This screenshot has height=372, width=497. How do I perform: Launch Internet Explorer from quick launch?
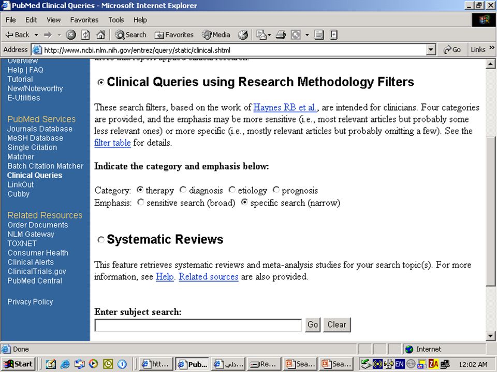[65, 364]
